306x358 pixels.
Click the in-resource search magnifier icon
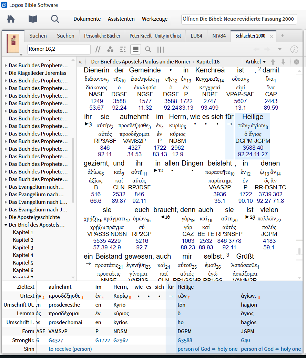click(148, 49)
